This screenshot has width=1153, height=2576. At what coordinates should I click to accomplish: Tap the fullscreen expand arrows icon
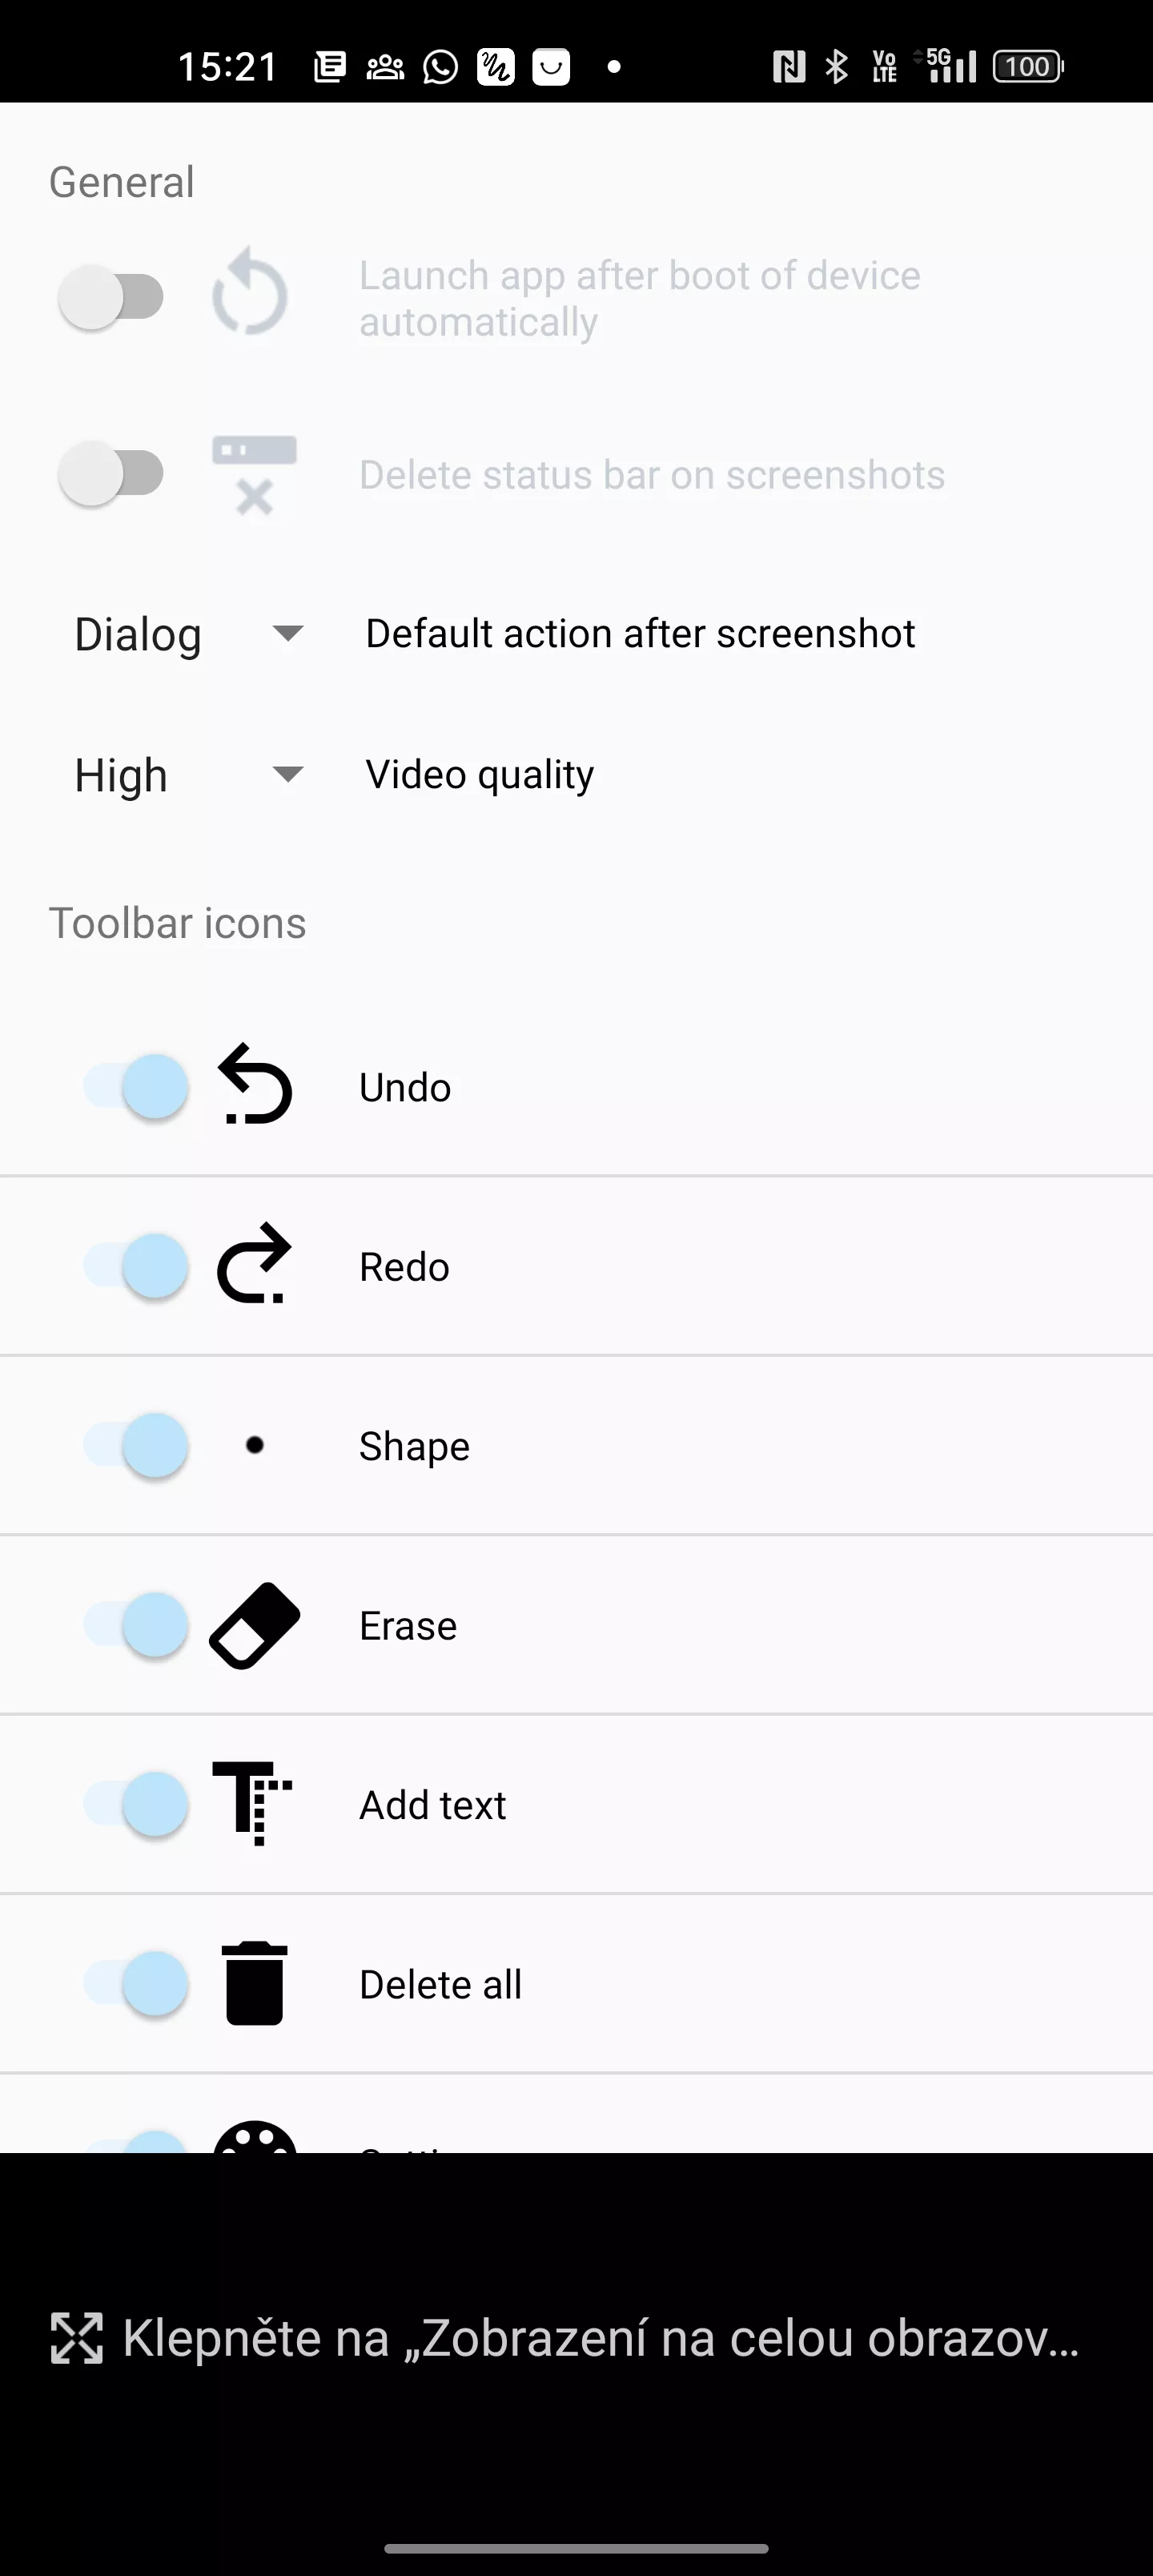tap(77, 2338)
